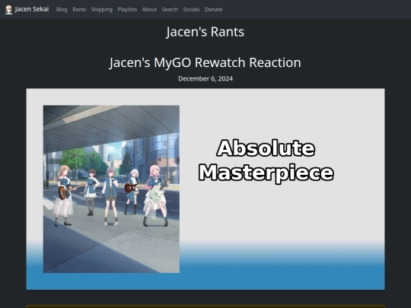Open the Socials nav link
Screen dimensions: 411x308
coord(191,9)
